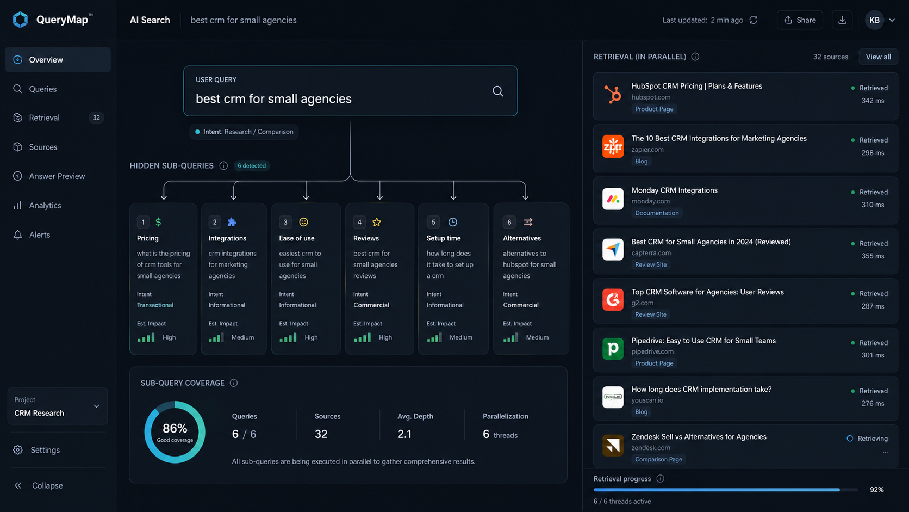Click the Comparison Page tag on Zendesk result

(658, 459)
